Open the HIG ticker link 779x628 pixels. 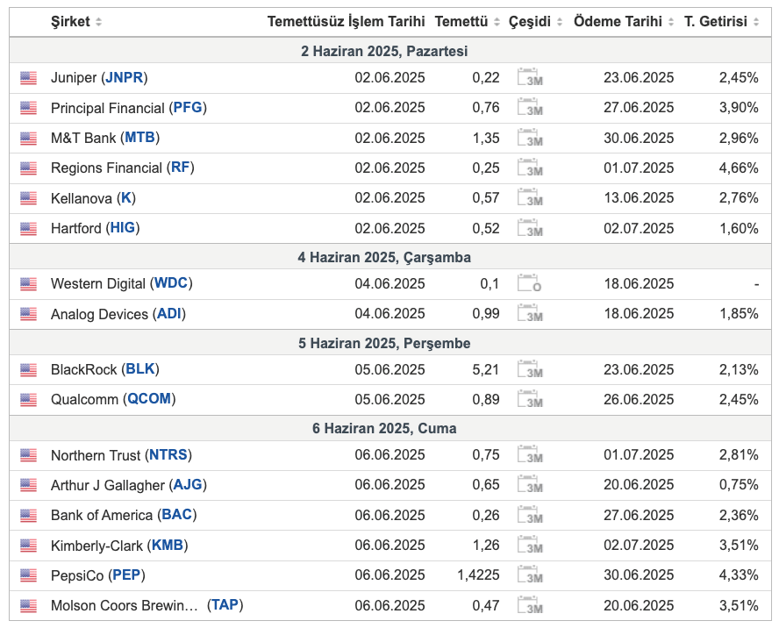click(x=123, y=228)
